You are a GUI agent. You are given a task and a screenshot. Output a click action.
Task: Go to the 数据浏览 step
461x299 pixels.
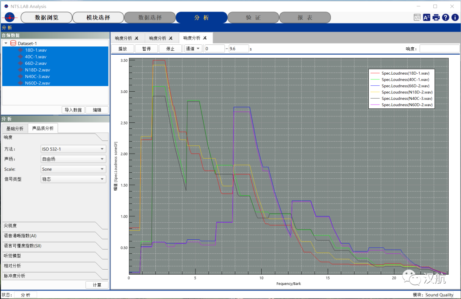(x=47, y=17)
